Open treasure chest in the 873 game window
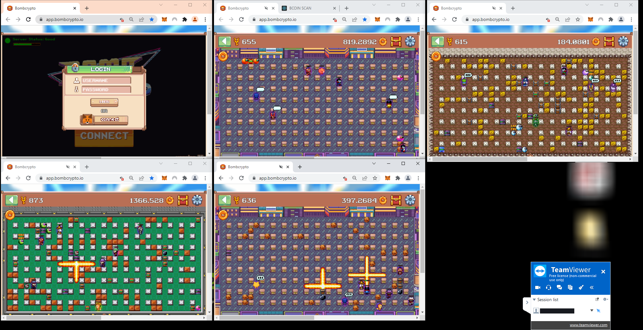This screenshot has width=643, height=330. point(183,200)
